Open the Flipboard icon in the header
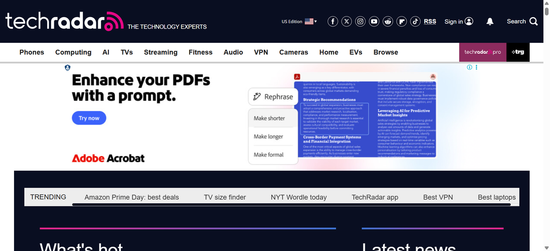 [x=401, y=21]
